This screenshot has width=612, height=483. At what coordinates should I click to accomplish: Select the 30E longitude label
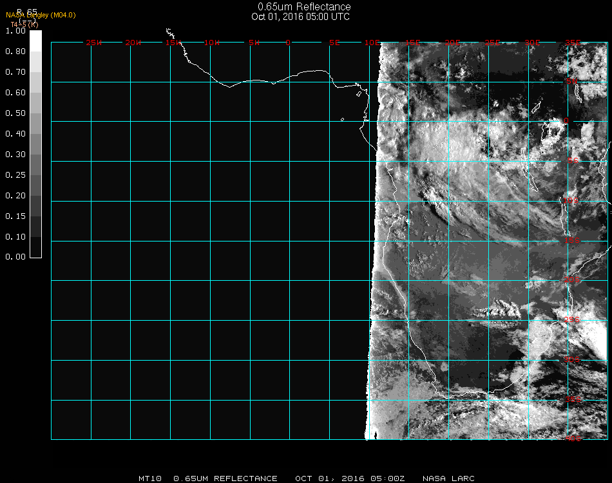(532, 43)
